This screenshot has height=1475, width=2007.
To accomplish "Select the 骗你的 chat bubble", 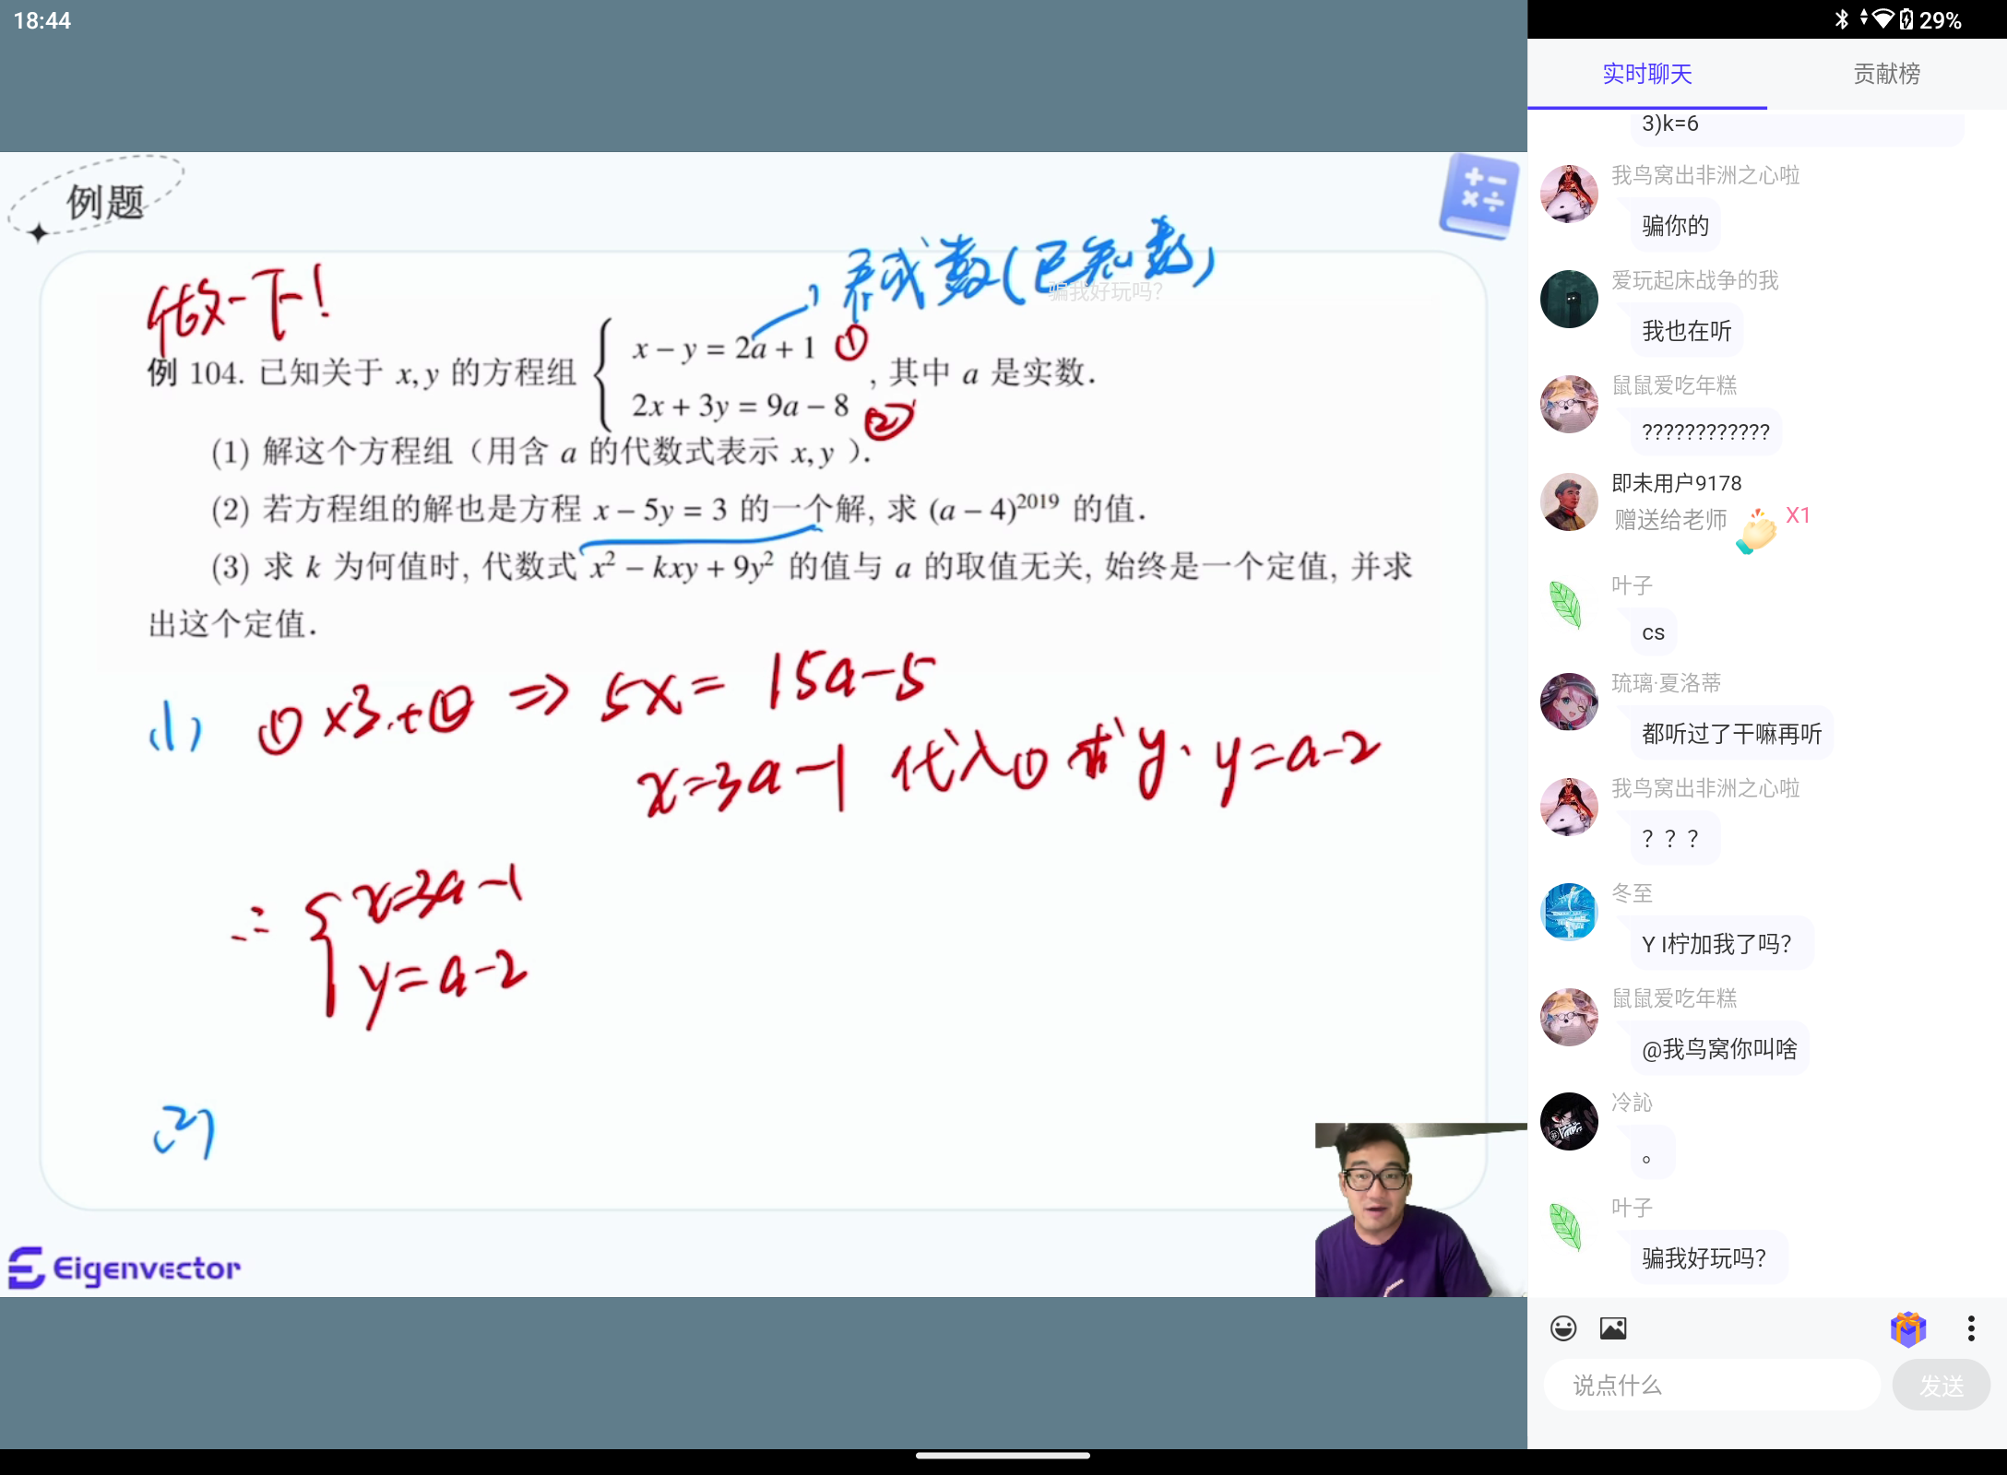I will coord(1676,226).
